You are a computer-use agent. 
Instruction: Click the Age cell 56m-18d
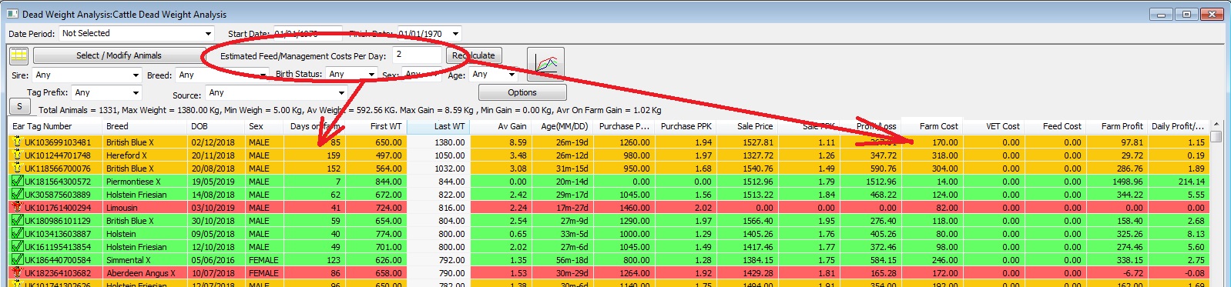pos(562,260)
